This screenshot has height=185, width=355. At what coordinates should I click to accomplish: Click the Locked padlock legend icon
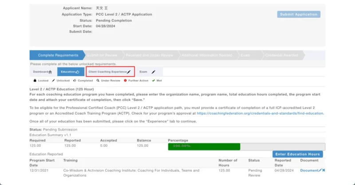pos(35,81)
